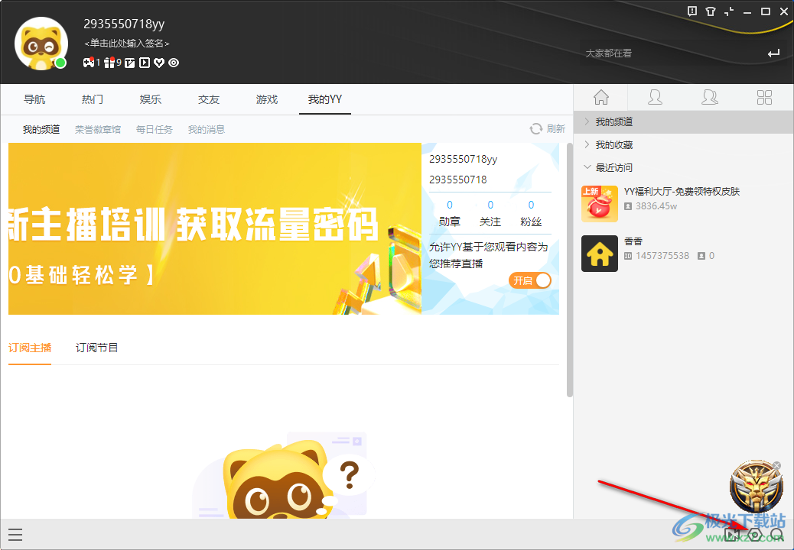Viewport: 794px width, 550px height.
Task: Click the 关注 count in the profile card
Action: 490,205
